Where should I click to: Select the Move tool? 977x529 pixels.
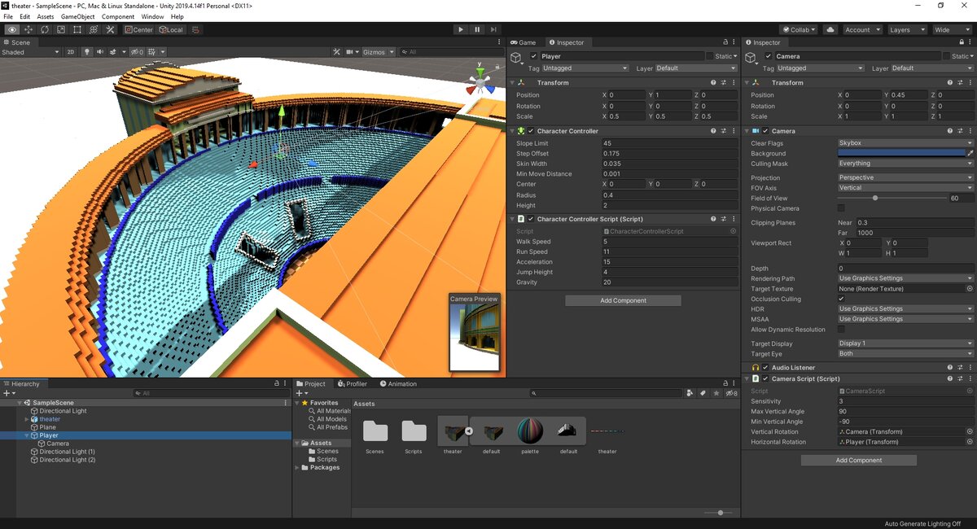pyautogui.click(x=28, y=29)
